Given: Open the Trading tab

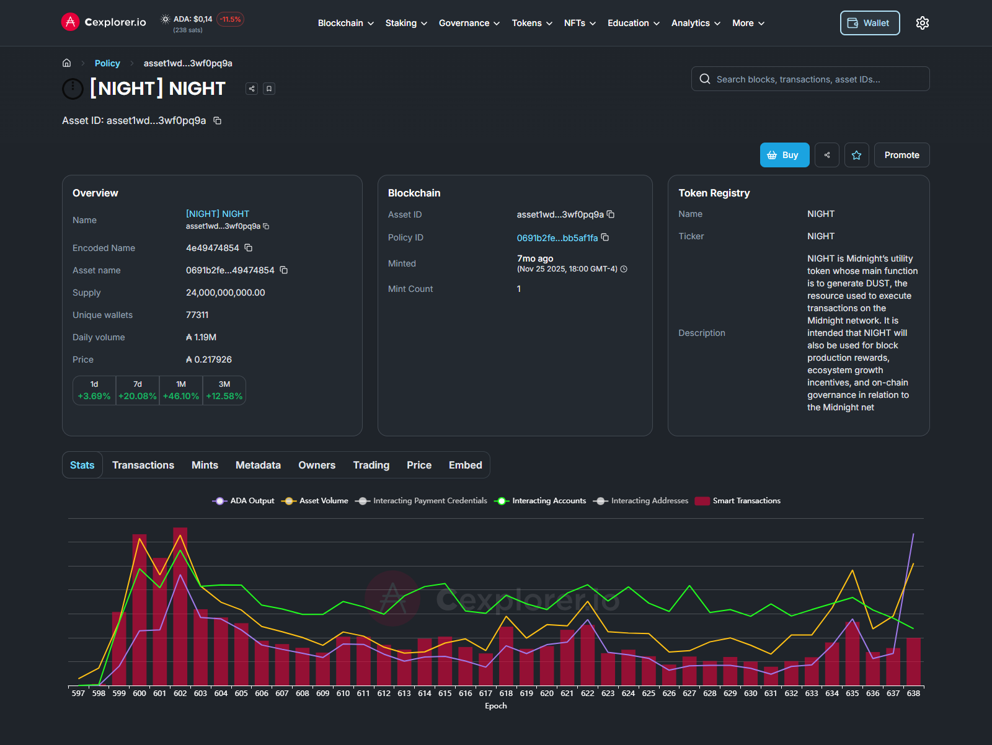Looking at the screenshot, I should 371,465.
